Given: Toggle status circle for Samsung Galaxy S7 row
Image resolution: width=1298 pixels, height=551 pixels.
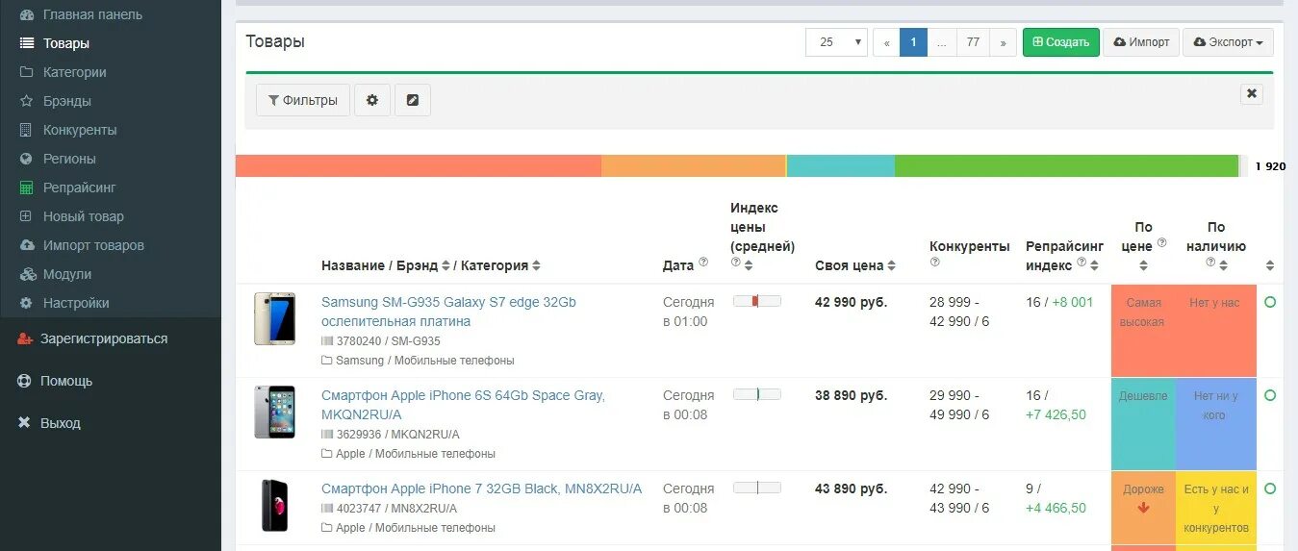Looking at the screenshot, I should click(1269, 302).
